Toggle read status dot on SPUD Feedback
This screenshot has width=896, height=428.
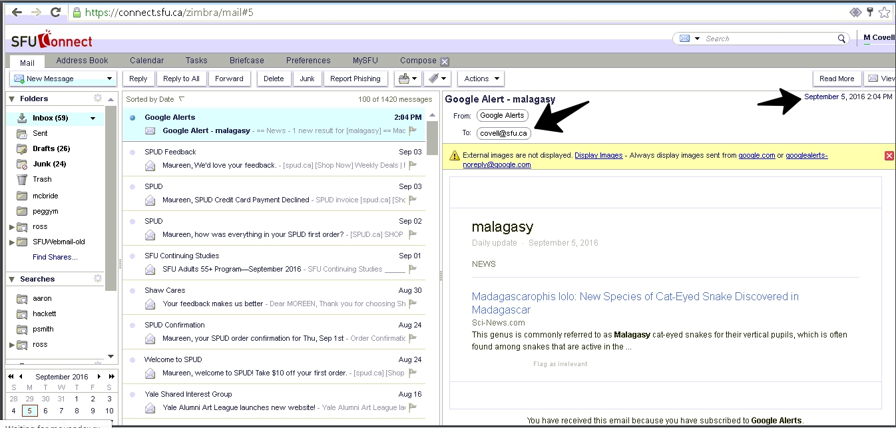(x=132, y=152)
